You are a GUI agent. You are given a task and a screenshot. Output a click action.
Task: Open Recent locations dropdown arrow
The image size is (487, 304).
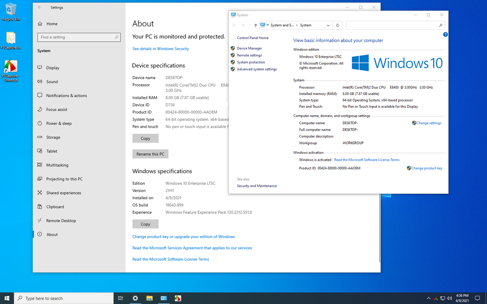pyautogui.click(x=249, y=25)
